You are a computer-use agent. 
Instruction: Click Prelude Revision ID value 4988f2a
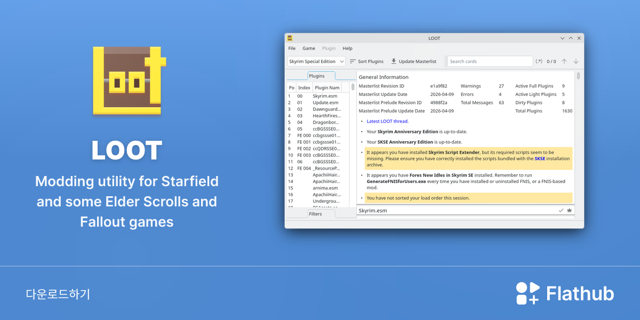(x=439, y=102)
